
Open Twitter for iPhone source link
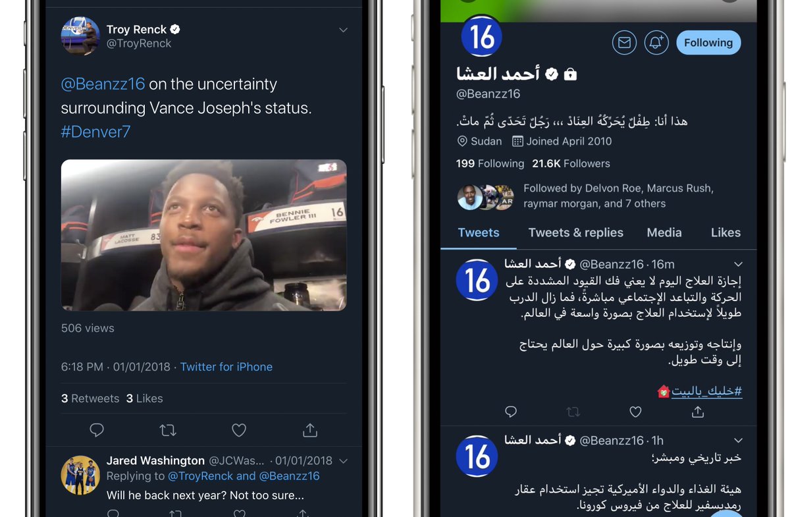click(226, 367)
